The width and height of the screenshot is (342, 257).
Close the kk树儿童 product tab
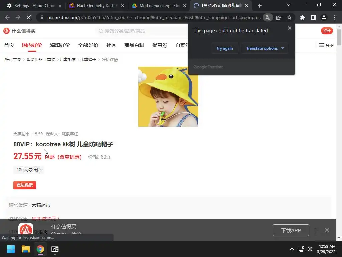tap(247, 6)
